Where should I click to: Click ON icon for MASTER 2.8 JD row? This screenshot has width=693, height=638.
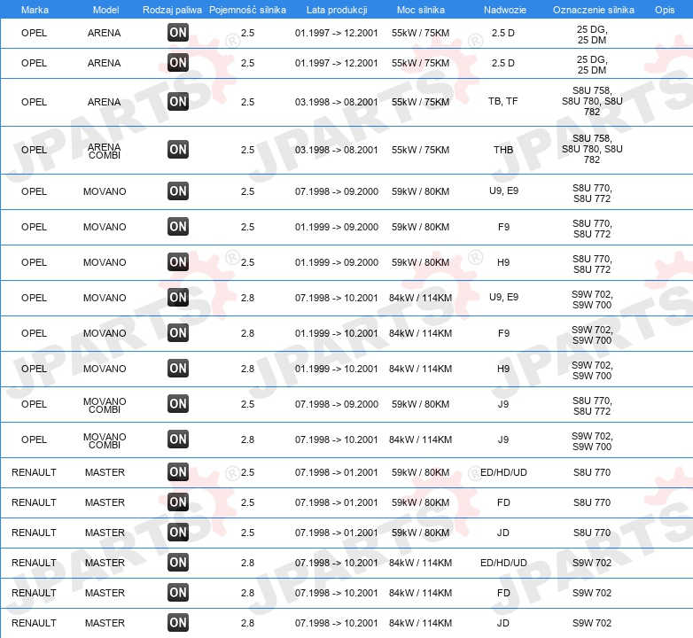tap(178, 623)
